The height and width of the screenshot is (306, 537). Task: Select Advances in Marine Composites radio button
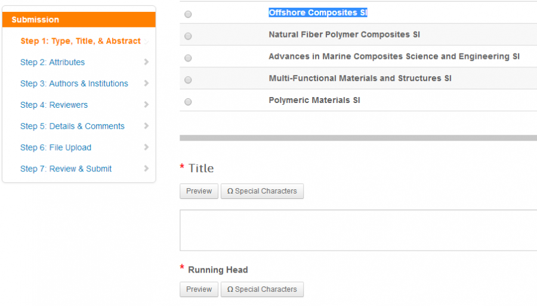tap(189, 58)
